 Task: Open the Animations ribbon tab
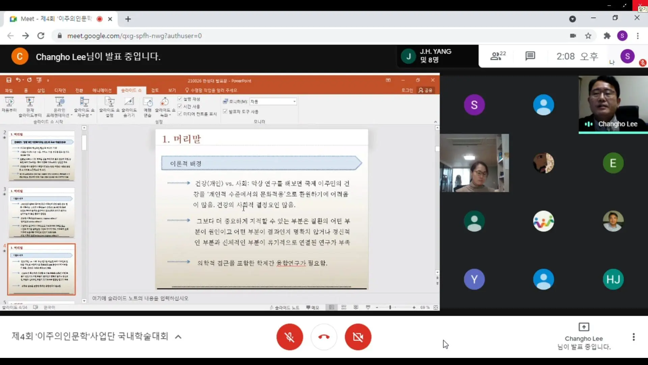pyautogui.click(x=102, y=90)
